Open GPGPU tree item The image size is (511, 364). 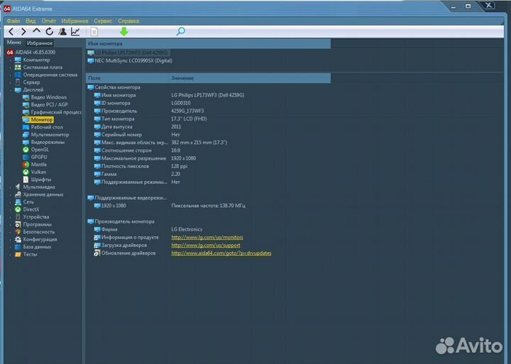point(35,157)
